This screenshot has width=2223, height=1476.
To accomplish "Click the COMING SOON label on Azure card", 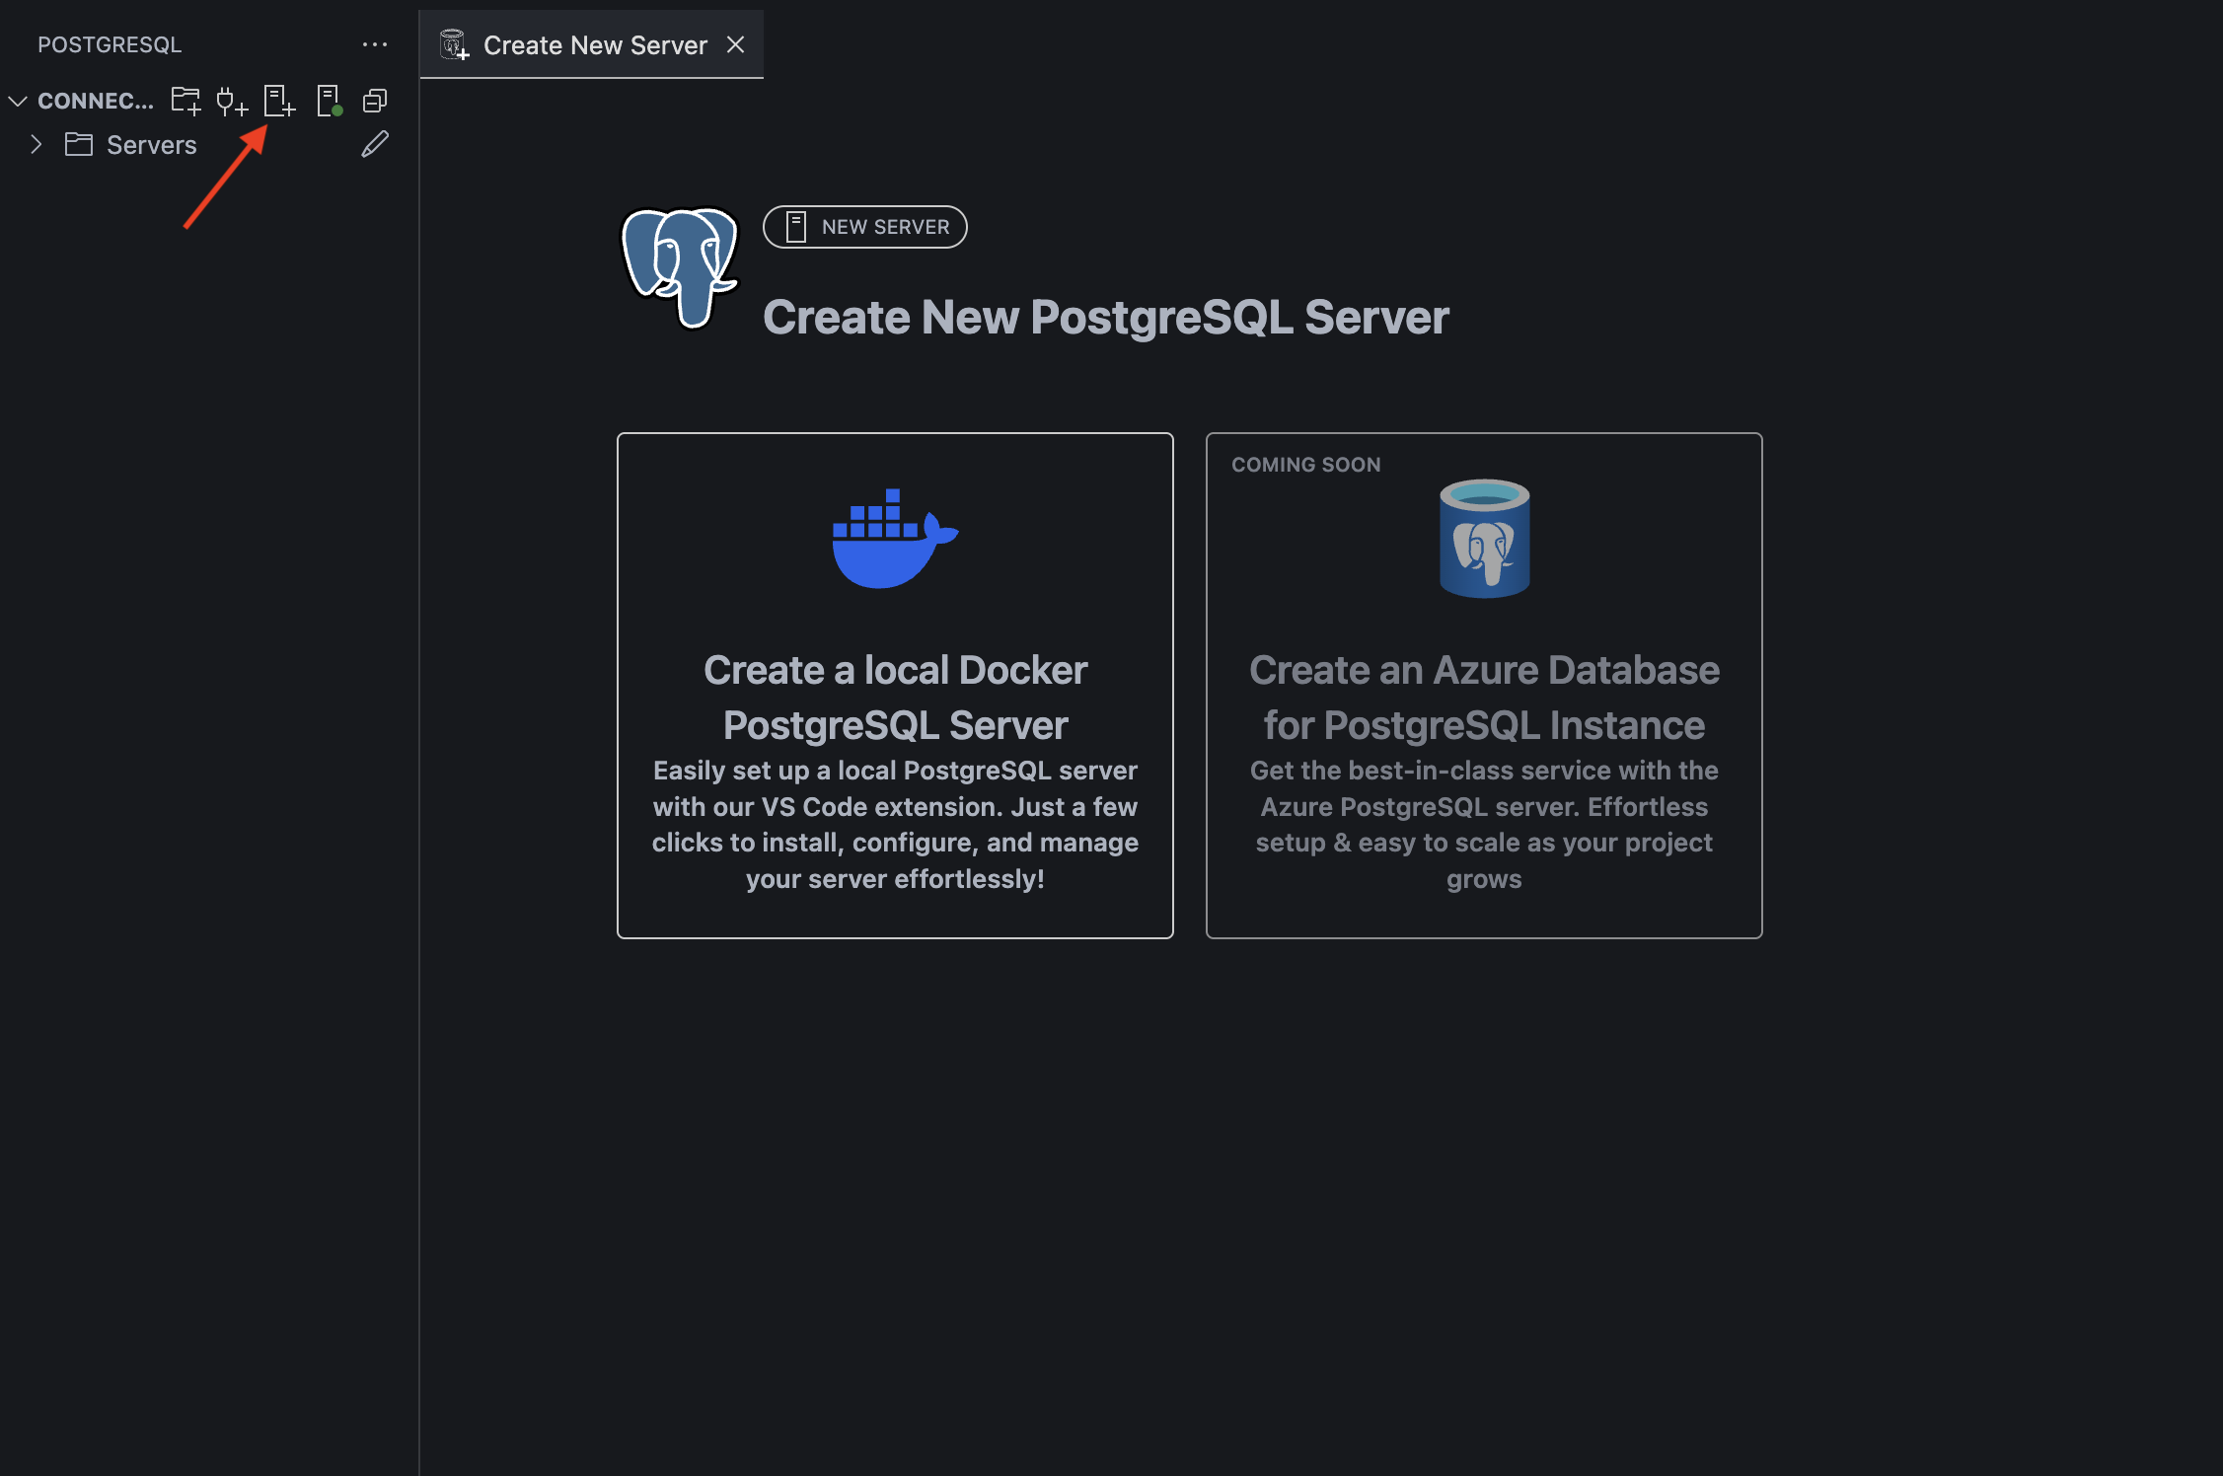I will pos(1307,464).
